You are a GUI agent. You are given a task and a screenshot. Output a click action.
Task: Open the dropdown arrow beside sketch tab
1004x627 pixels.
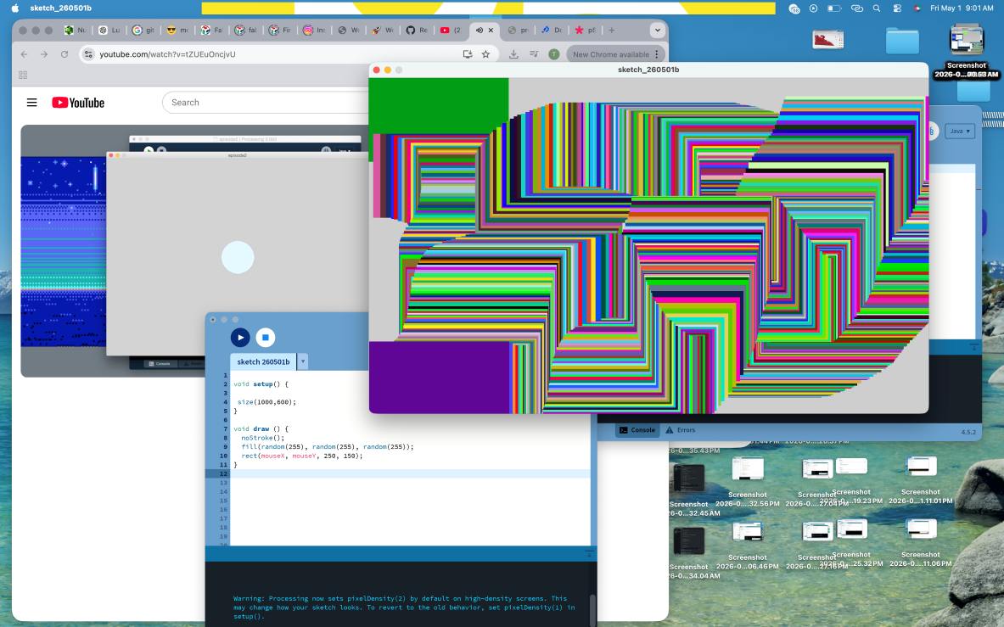pos(303,361)
